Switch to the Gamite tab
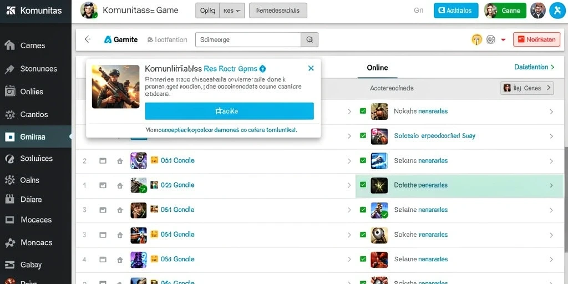 (x=121, y=39)
